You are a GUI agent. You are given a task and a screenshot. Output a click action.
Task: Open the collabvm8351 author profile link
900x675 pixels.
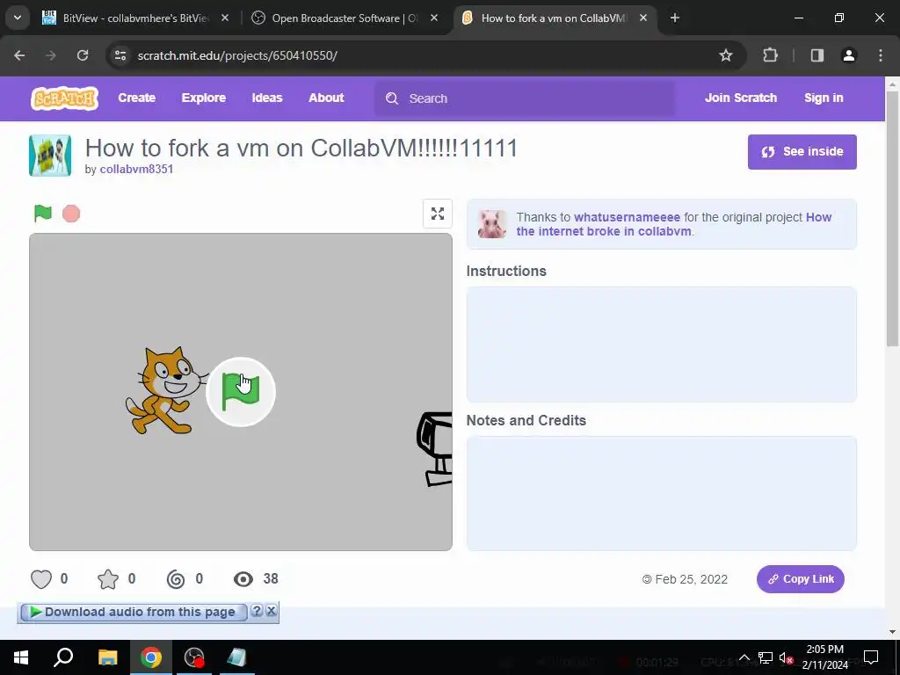136,170
